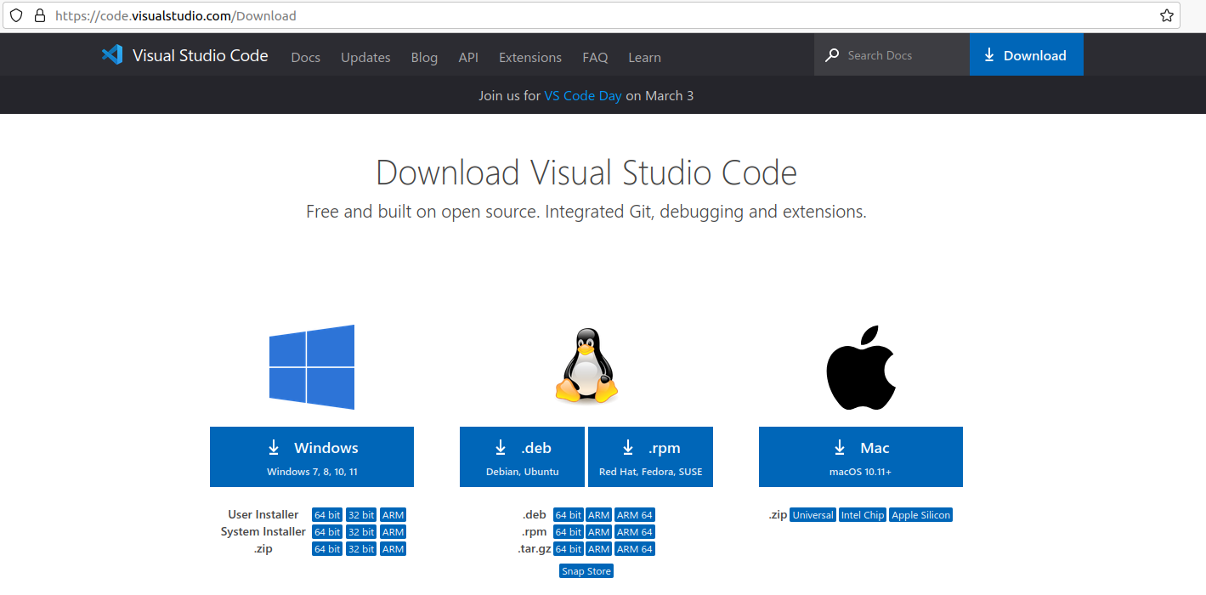Screen dimensions: 1206x595
Task: Follow the VS Code Day link
Action: pos(583,95)
